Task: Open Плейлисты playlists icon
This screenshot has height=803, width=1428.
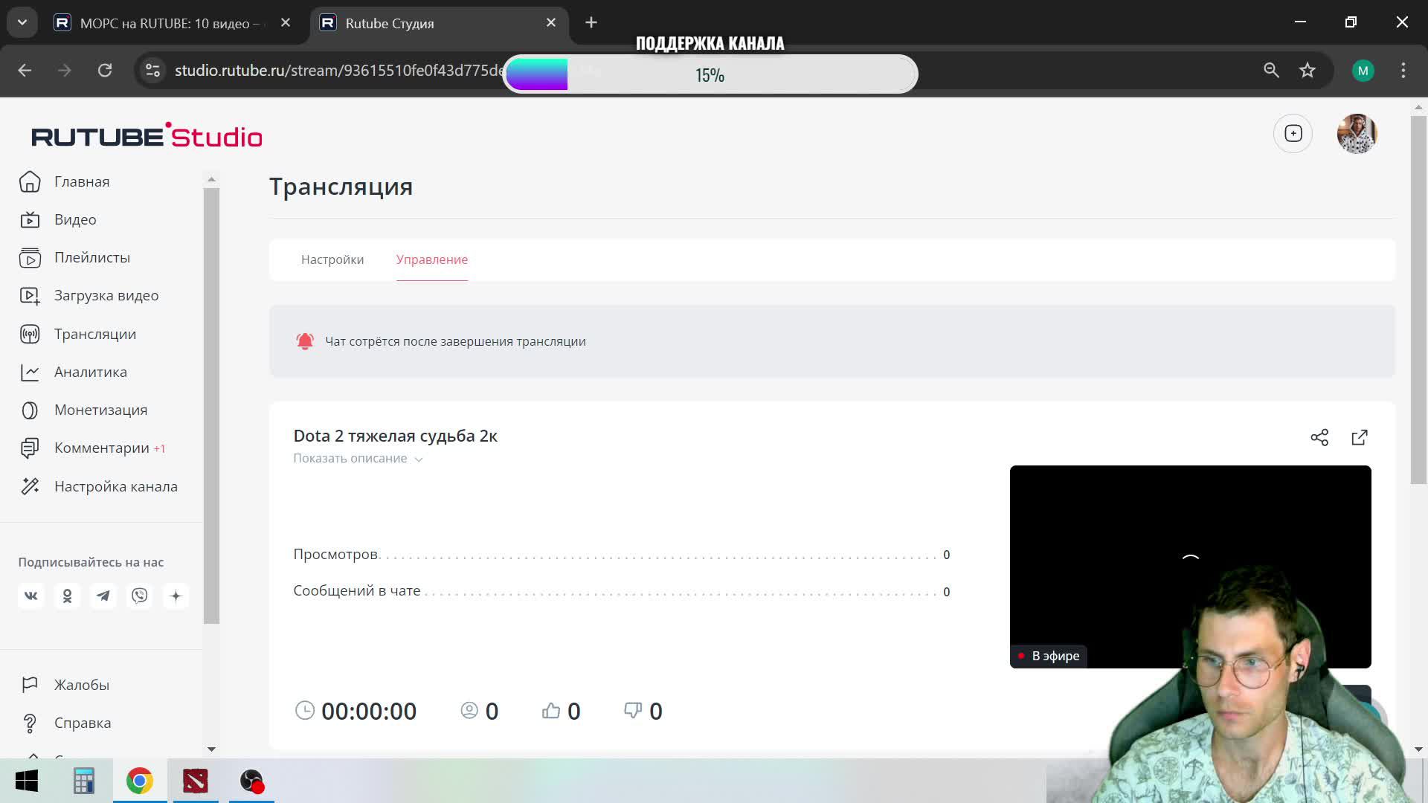Action: point(30,257)
